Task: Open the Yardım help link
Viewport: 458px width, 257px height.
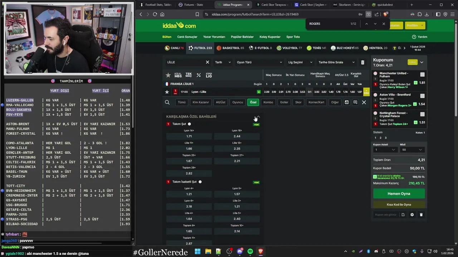Action: [x=420, y=37]
